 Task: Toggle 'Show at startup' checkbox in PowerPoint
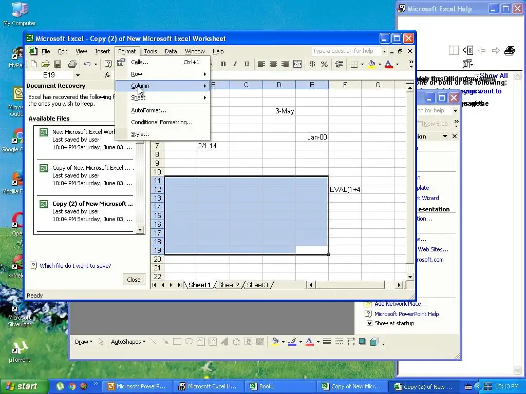tap(369, 323)
